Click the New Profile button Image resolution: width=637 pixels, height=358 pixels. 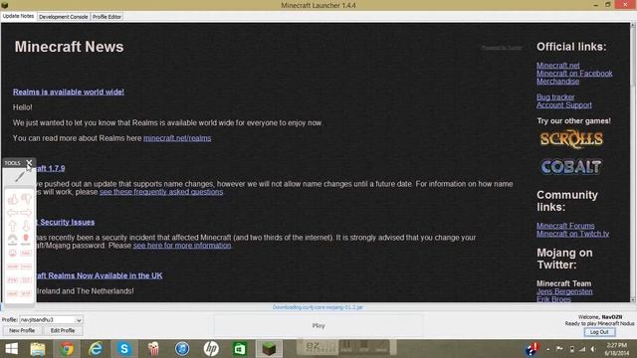[x=22, y=330]
